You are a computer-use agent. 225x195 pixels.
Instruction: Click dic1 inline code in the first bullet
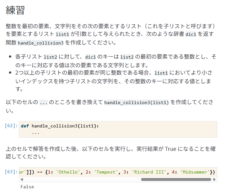tap(90, 57)
